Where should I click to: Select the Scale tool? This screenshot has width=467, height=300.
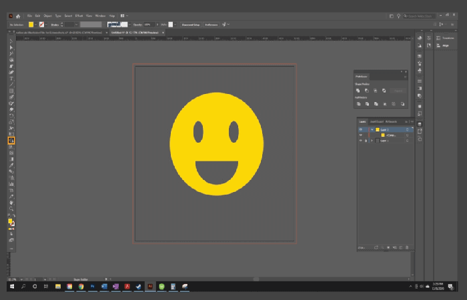(11, 122)
